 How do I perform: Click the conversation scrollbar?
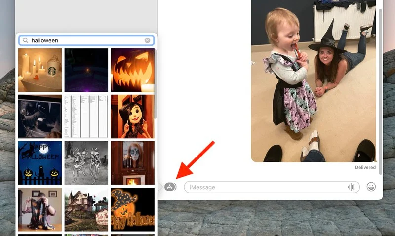380,74
